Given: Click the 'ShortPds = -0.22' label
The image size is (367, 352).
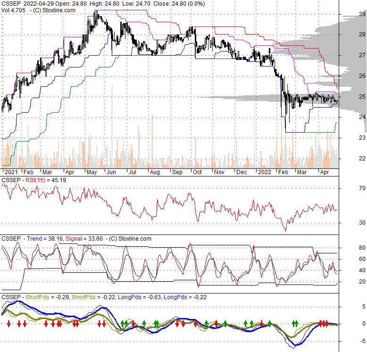Looking at the screenshot, I should tap(93, 297).
